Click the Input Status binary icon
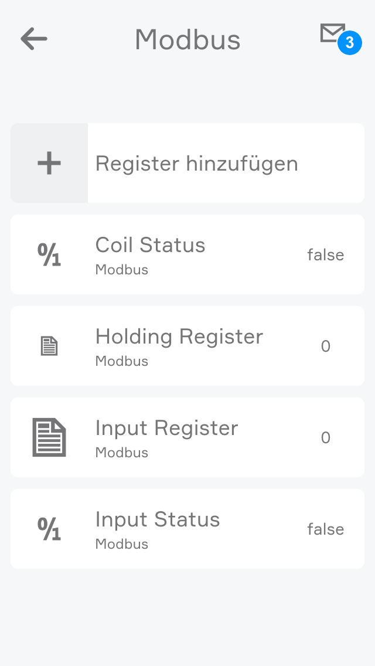 coord(49,529)
